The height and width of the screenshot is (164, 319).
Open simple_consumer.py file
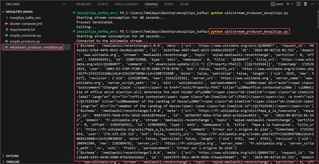pyautogui.click(x=26, y=35)
